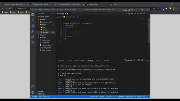This screenshot has width=180, height=101.
Task: Click the Chrome address bar showing localhost:3000
Action: [22, 8]
